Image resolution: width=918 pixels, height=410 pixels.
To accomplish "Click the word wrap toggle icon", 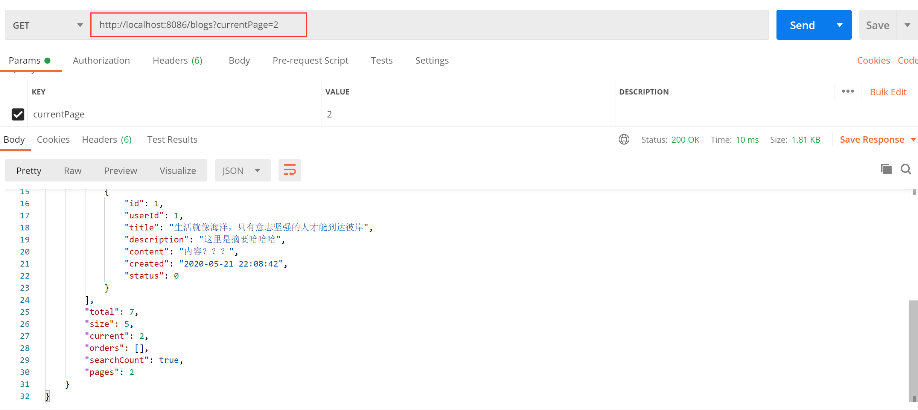I will pos(289,171).
